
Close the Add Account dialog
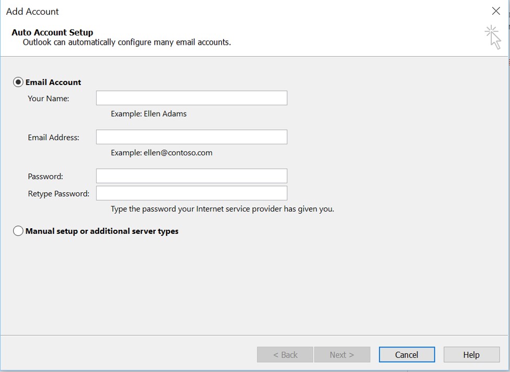coord(496,11)
